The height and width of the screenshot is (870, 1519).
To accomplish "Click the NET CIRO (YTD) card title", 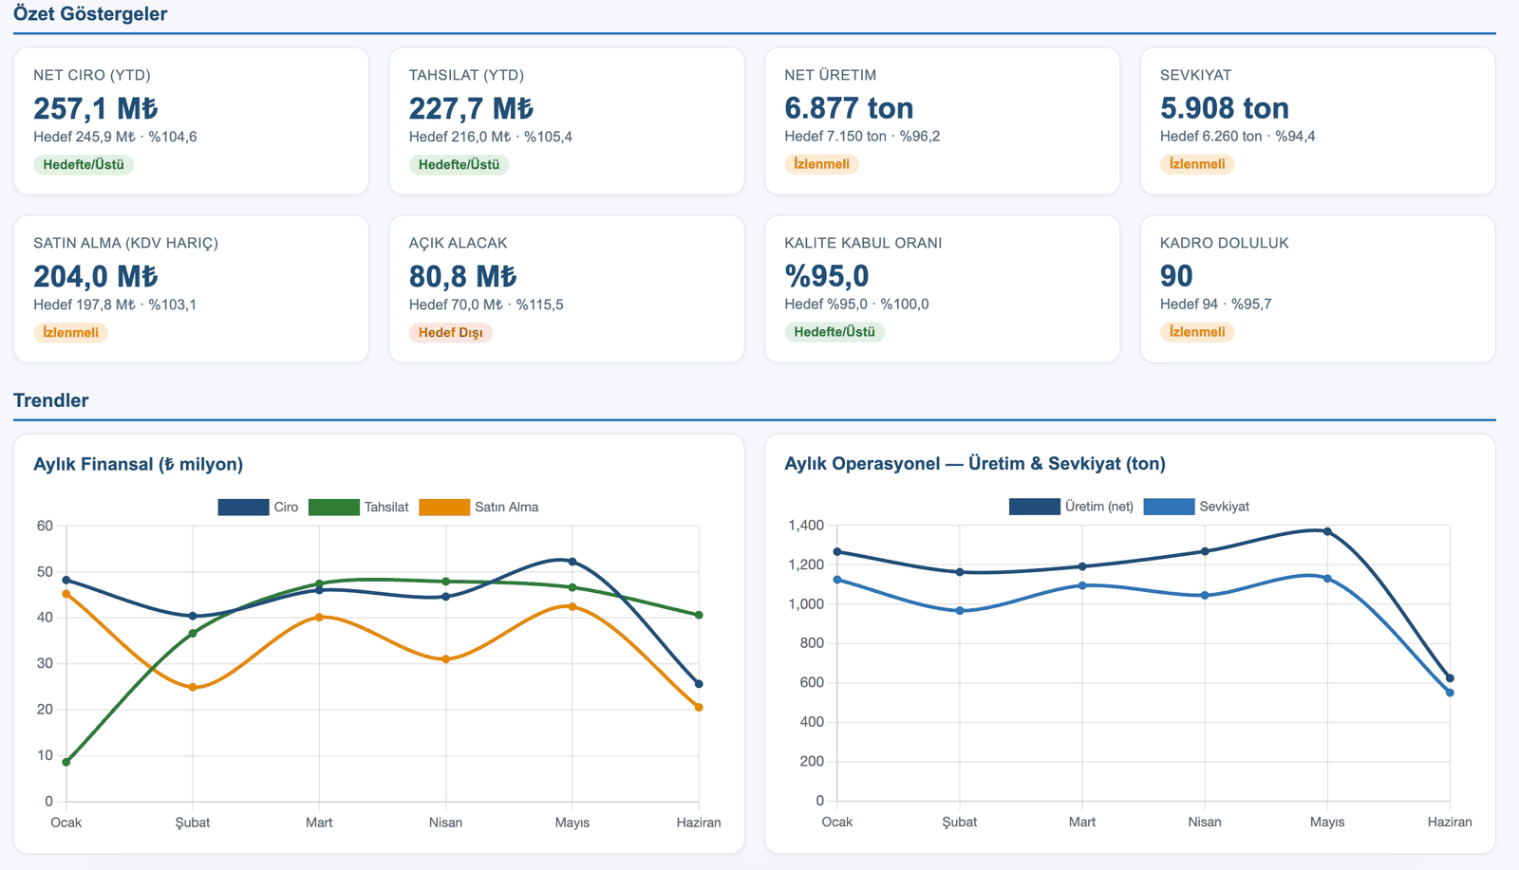I will pos(92,75).
